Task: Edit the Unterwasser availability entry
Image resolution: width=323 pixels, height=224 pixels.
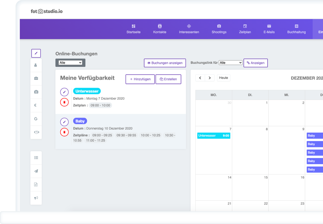Action: click(64, 92)
